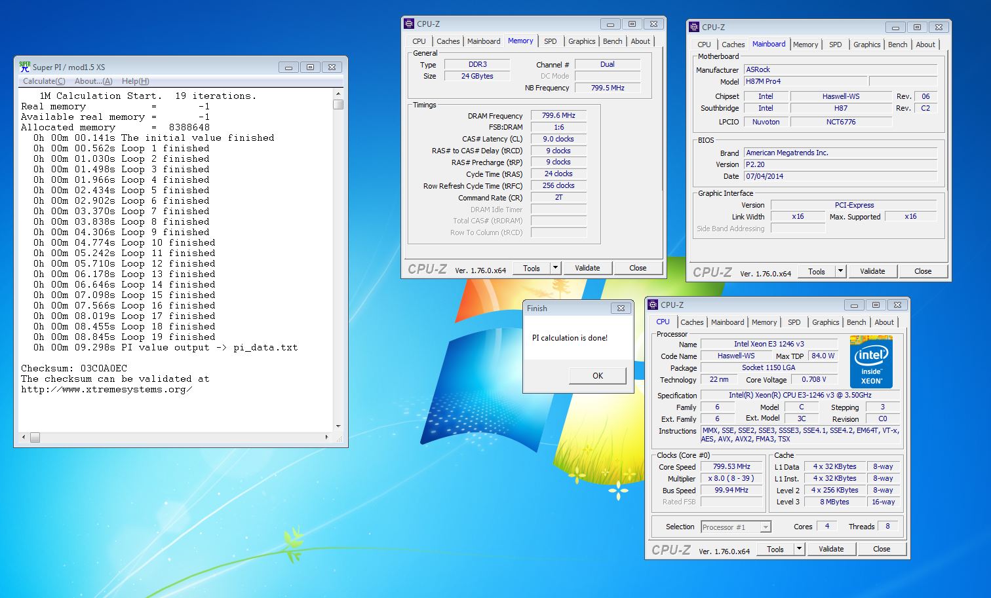Viewport: 991px width, 598px height.
Task: Click the xtremesystems.org URL text
Action: 107,389
